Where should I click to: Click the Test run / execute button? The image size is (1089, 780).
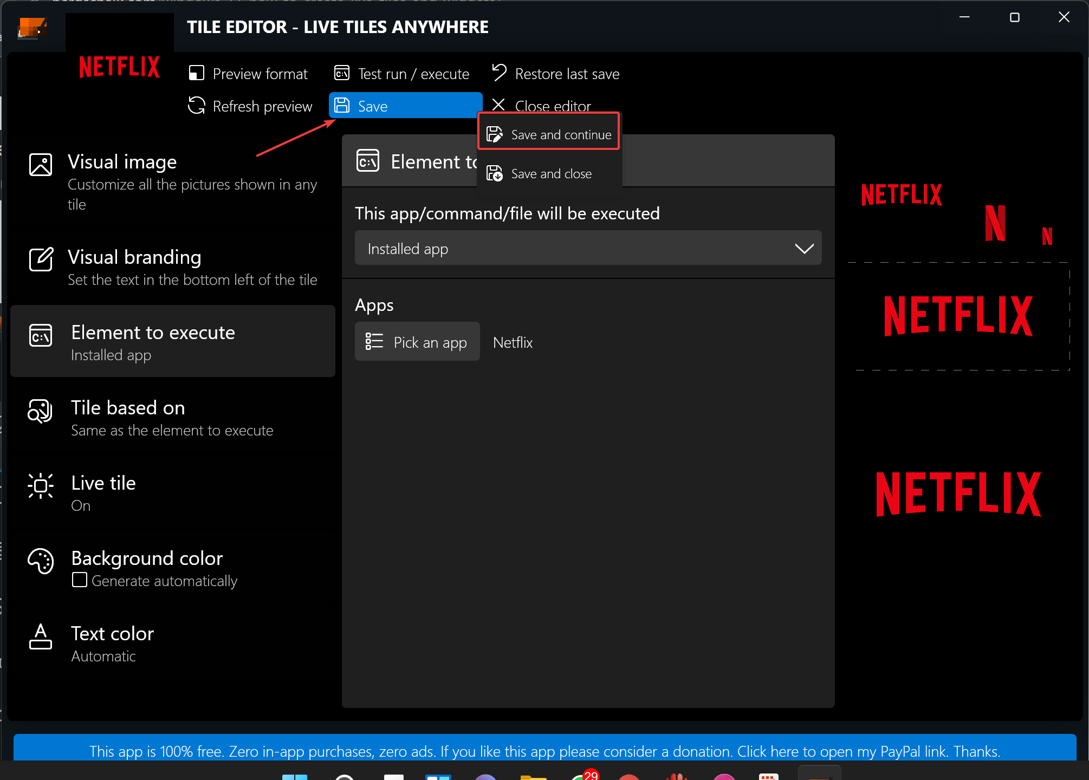pos(402,74)
